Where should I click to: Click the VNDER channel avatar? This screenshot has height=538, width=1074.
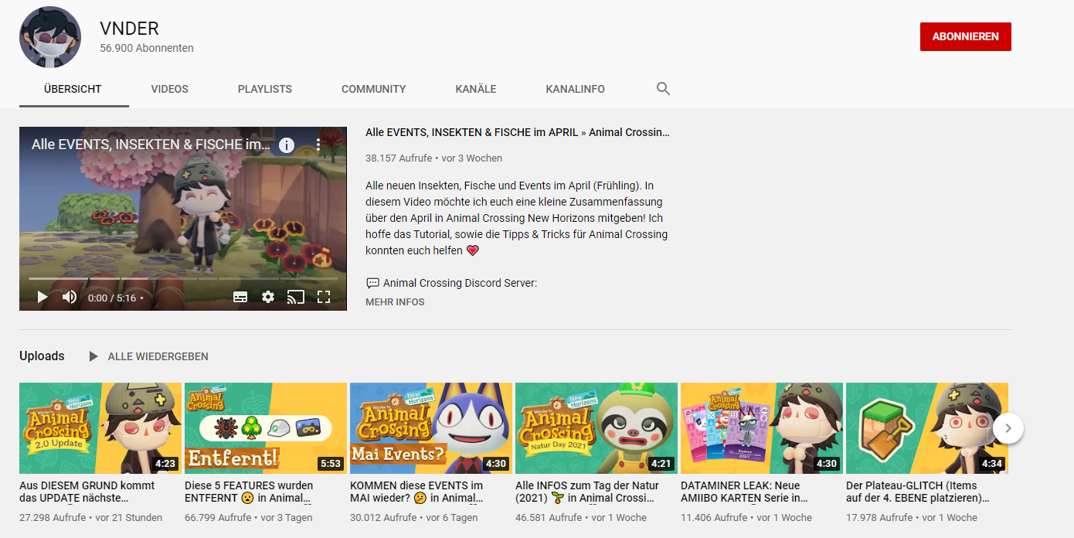(50, 37)
